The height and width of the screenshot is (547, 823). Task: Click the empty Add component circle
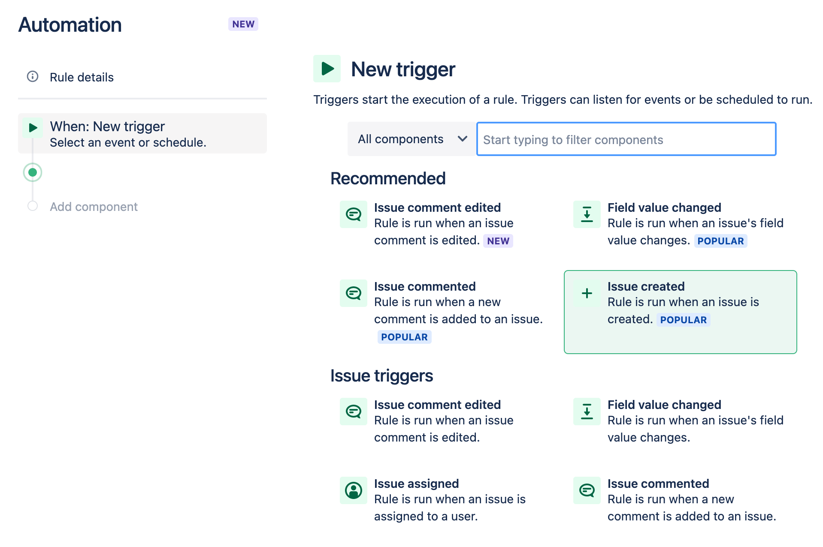(x=32, y=206)
